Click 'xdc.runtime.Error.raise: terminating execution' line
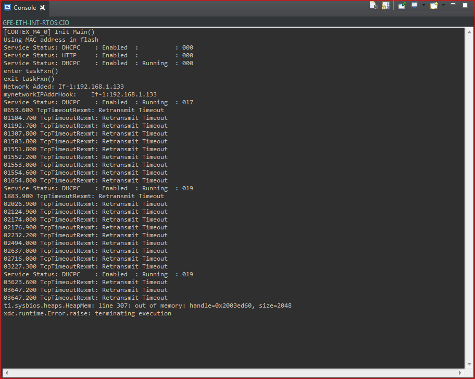475x379 pixels. coord(87,313)
